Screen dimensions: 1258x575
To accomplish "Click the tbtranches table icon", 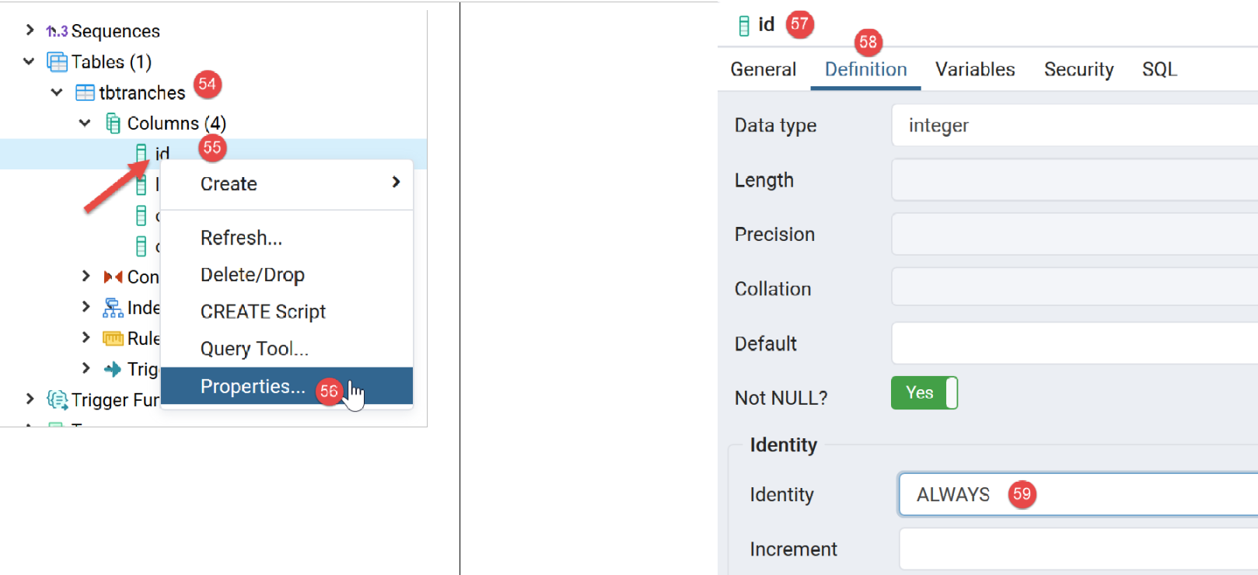I will coord(85,93).
